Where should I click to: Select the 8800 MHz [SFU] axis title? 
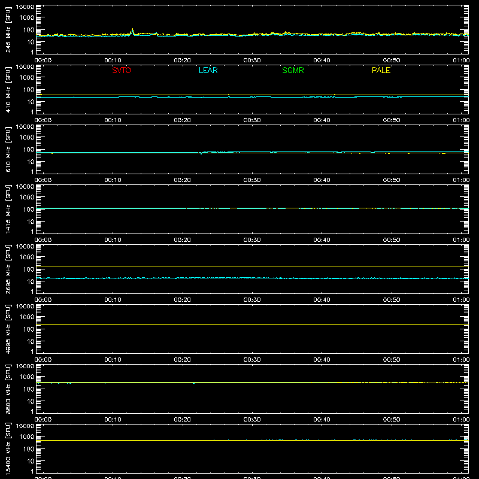tap(8, 389)
